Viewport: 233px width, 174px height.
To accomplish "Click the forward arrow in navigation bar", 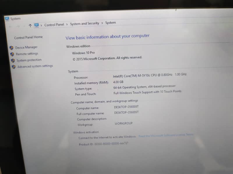I will click(18, 26).
